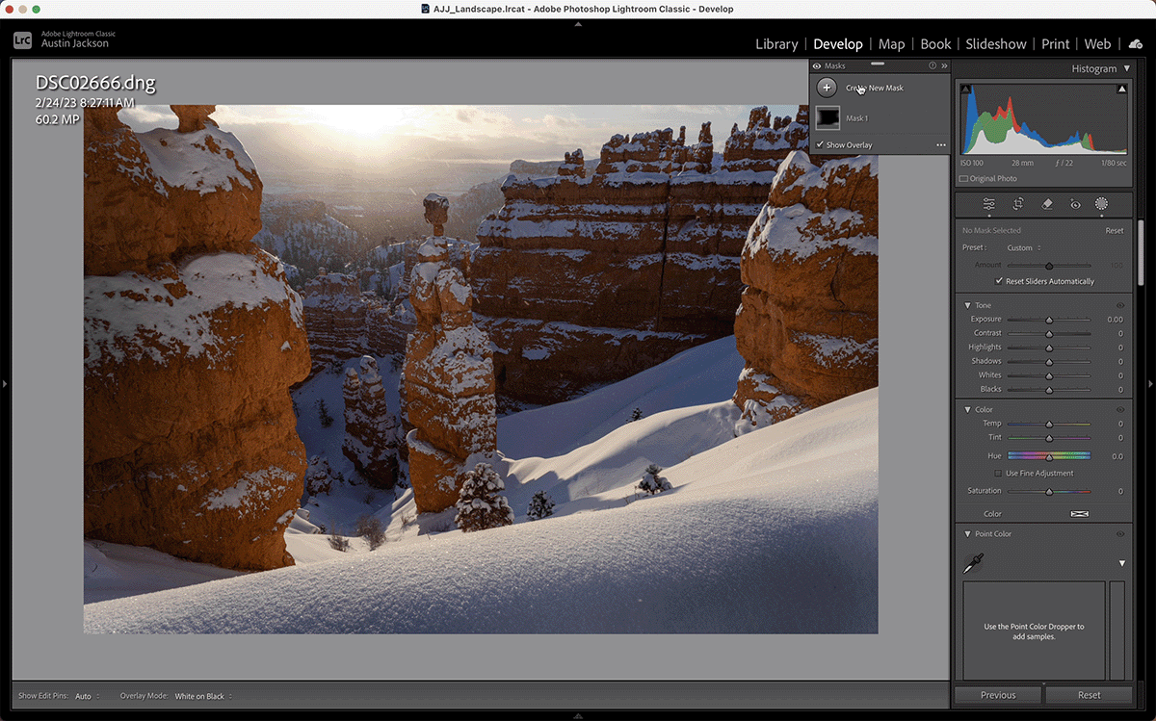Toggle Point Color section visibility eye
The image size is (1156, 721).
click(1120, 534)
